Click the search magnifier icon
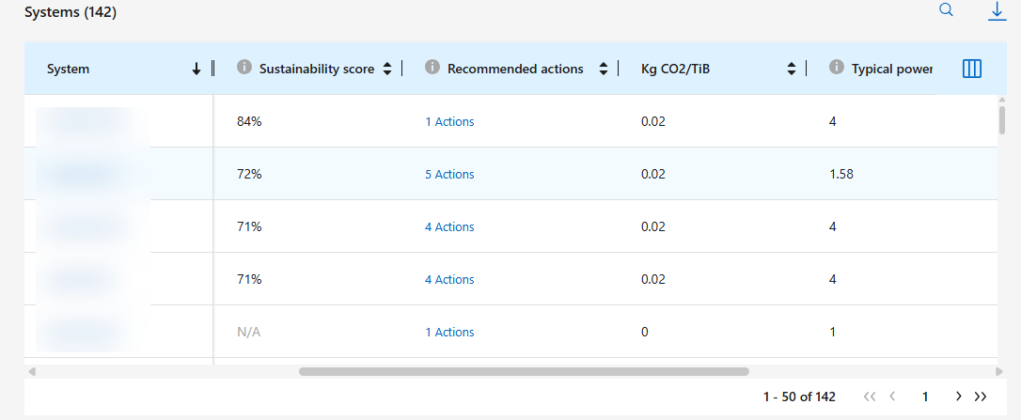Screen dimensions: 1021x420 tap(947, 10)
